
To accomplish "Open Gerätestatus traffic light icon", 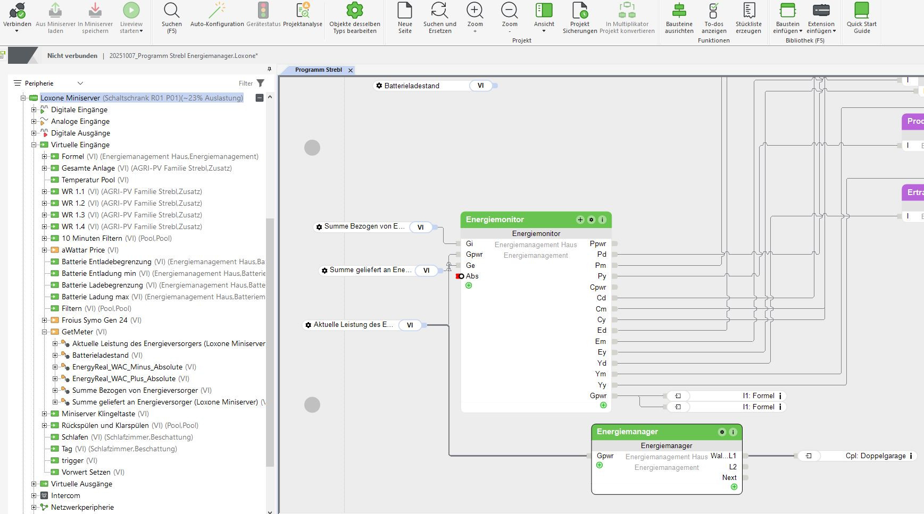I will click(263, 11).
